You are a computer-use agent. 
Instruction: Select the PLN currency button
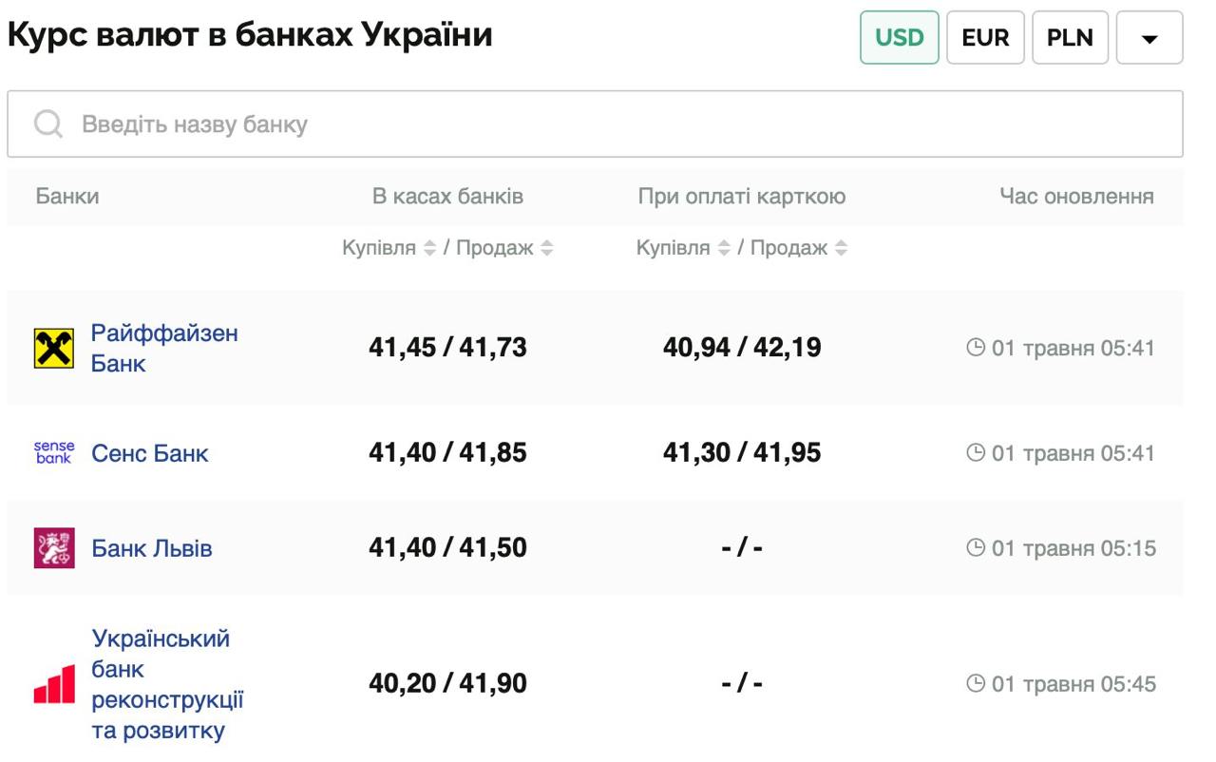click(1071, 38)
